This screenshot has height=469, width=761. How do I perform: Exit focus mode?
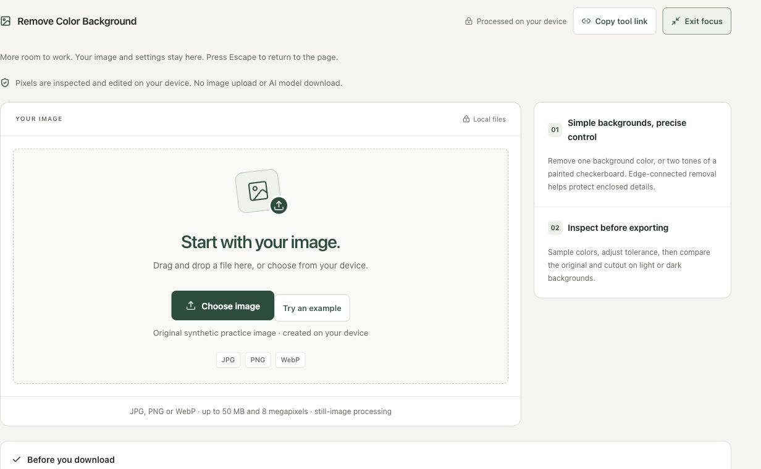coord(697,21)
